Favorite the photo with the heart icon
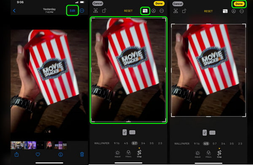 [x=38, y=154]
